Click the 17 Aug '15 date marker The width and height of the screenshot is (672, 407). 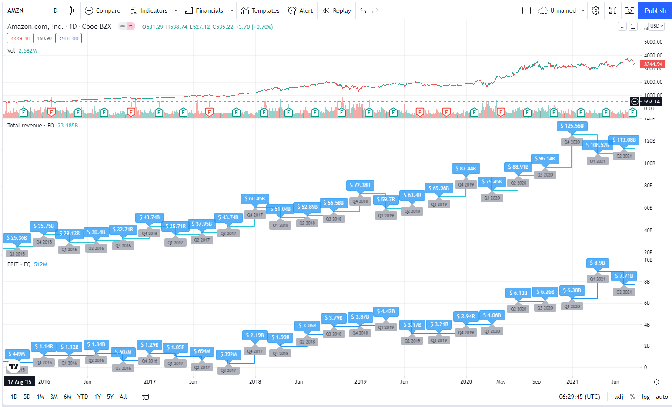(20, 382)
